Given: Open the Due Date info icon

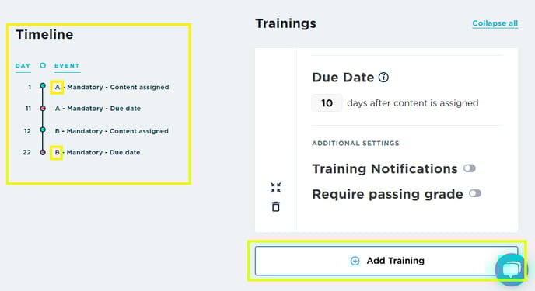Looking at the screenshot, I should point(383,78).
